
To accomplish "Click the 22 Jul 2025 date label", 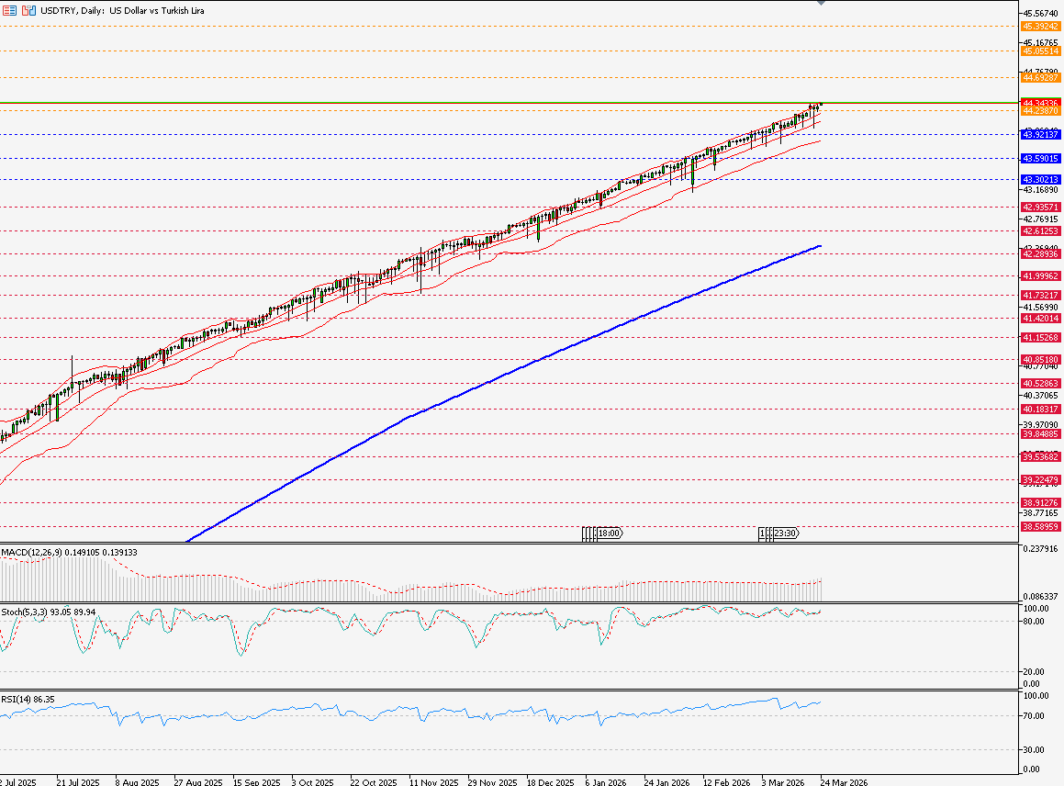I will coord(18,780).
